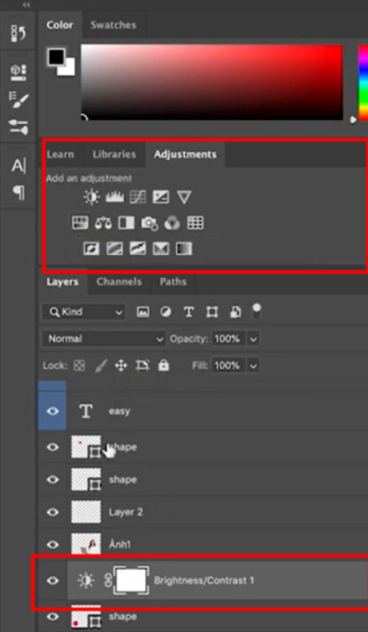Add a Levels adjustment
Viewport: 368px width, 632px height.
[115, 197]
